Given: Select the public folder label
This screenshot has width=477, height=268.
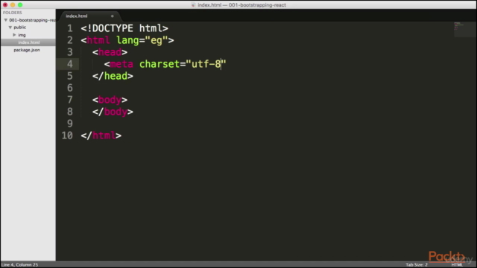Looking at the screenshot, I should (x=20, y=28).
